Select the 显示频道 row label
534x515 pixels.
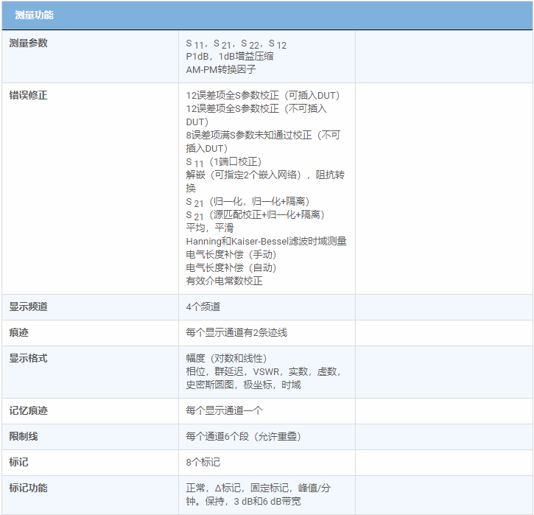click(28, 306)
